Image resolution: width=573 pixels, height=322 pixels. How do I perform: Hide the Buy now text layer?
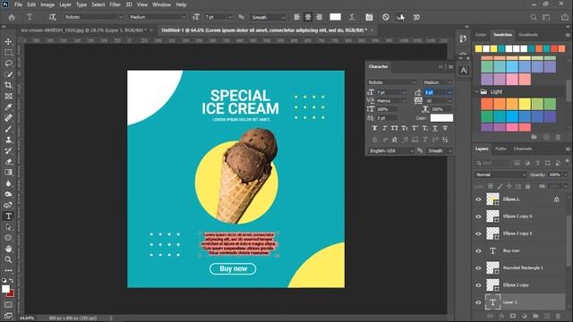click(478, 250)
